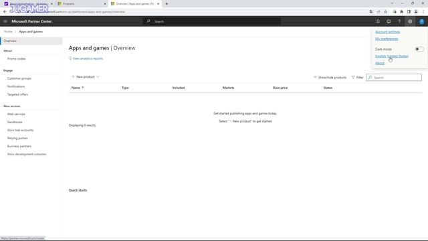Click the Base price column header
The image size is (428, 241).
click(280, 88)
